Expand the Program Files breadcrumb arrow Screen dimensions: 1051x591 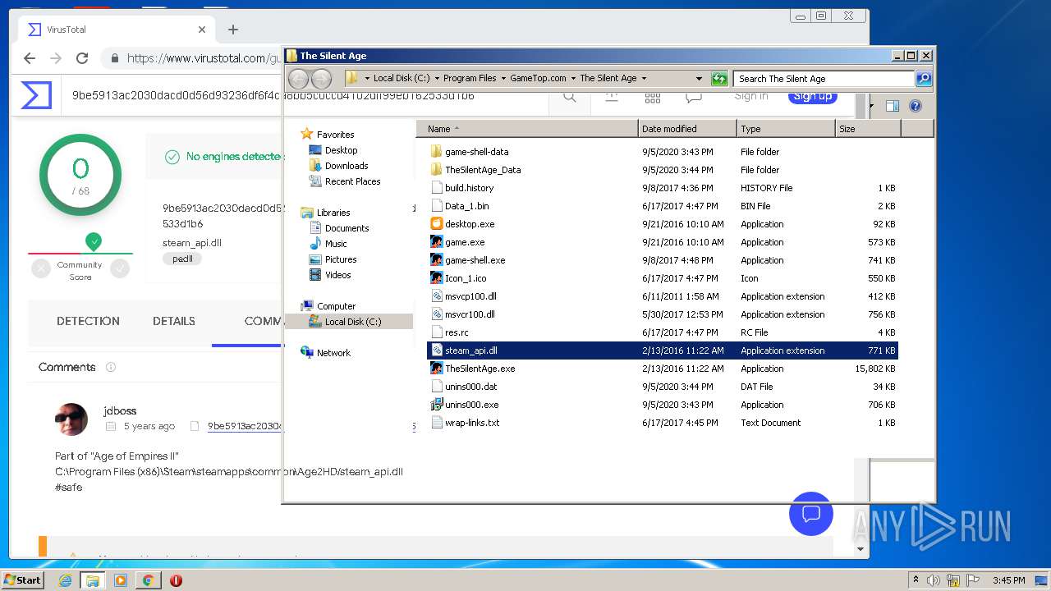pyautogui.click(x=503, y=79)
